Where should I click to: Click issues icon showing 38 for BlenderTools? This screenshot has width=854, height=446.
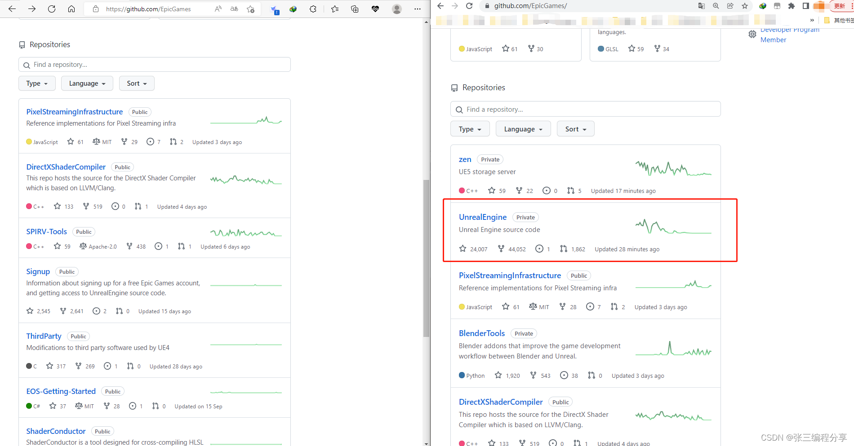564,375
